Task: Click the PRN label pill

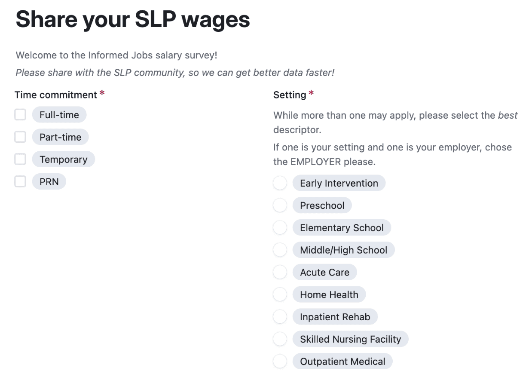Action: 49,182
